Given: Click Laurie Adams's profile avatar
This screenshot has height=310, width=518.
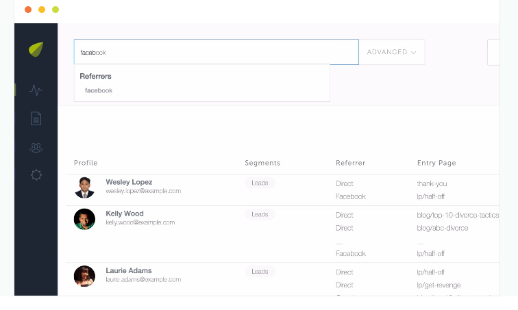Looking at the screenshot, I should (x=84, y=276).
